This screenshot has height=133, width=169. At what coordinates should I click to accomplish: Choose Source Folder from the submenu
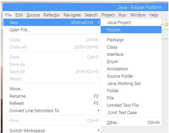tap(120, 76)
